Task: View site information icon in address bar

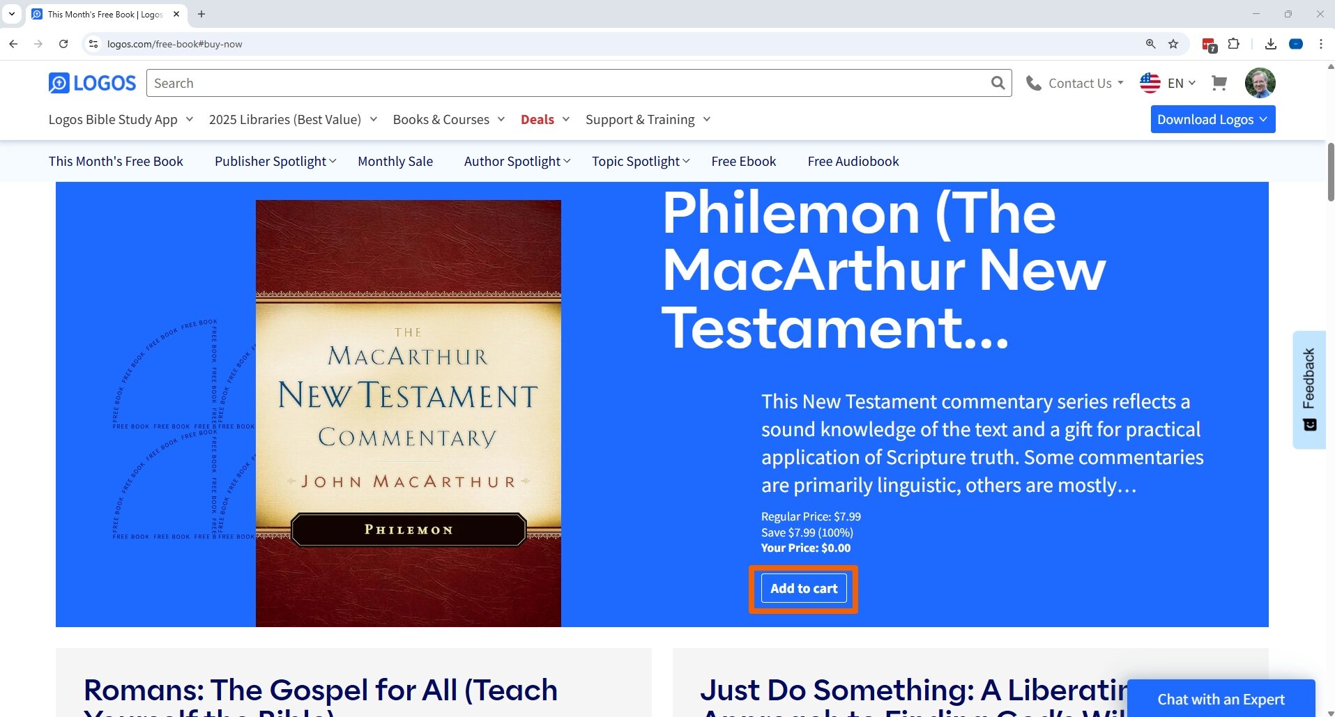Action: 93,44
